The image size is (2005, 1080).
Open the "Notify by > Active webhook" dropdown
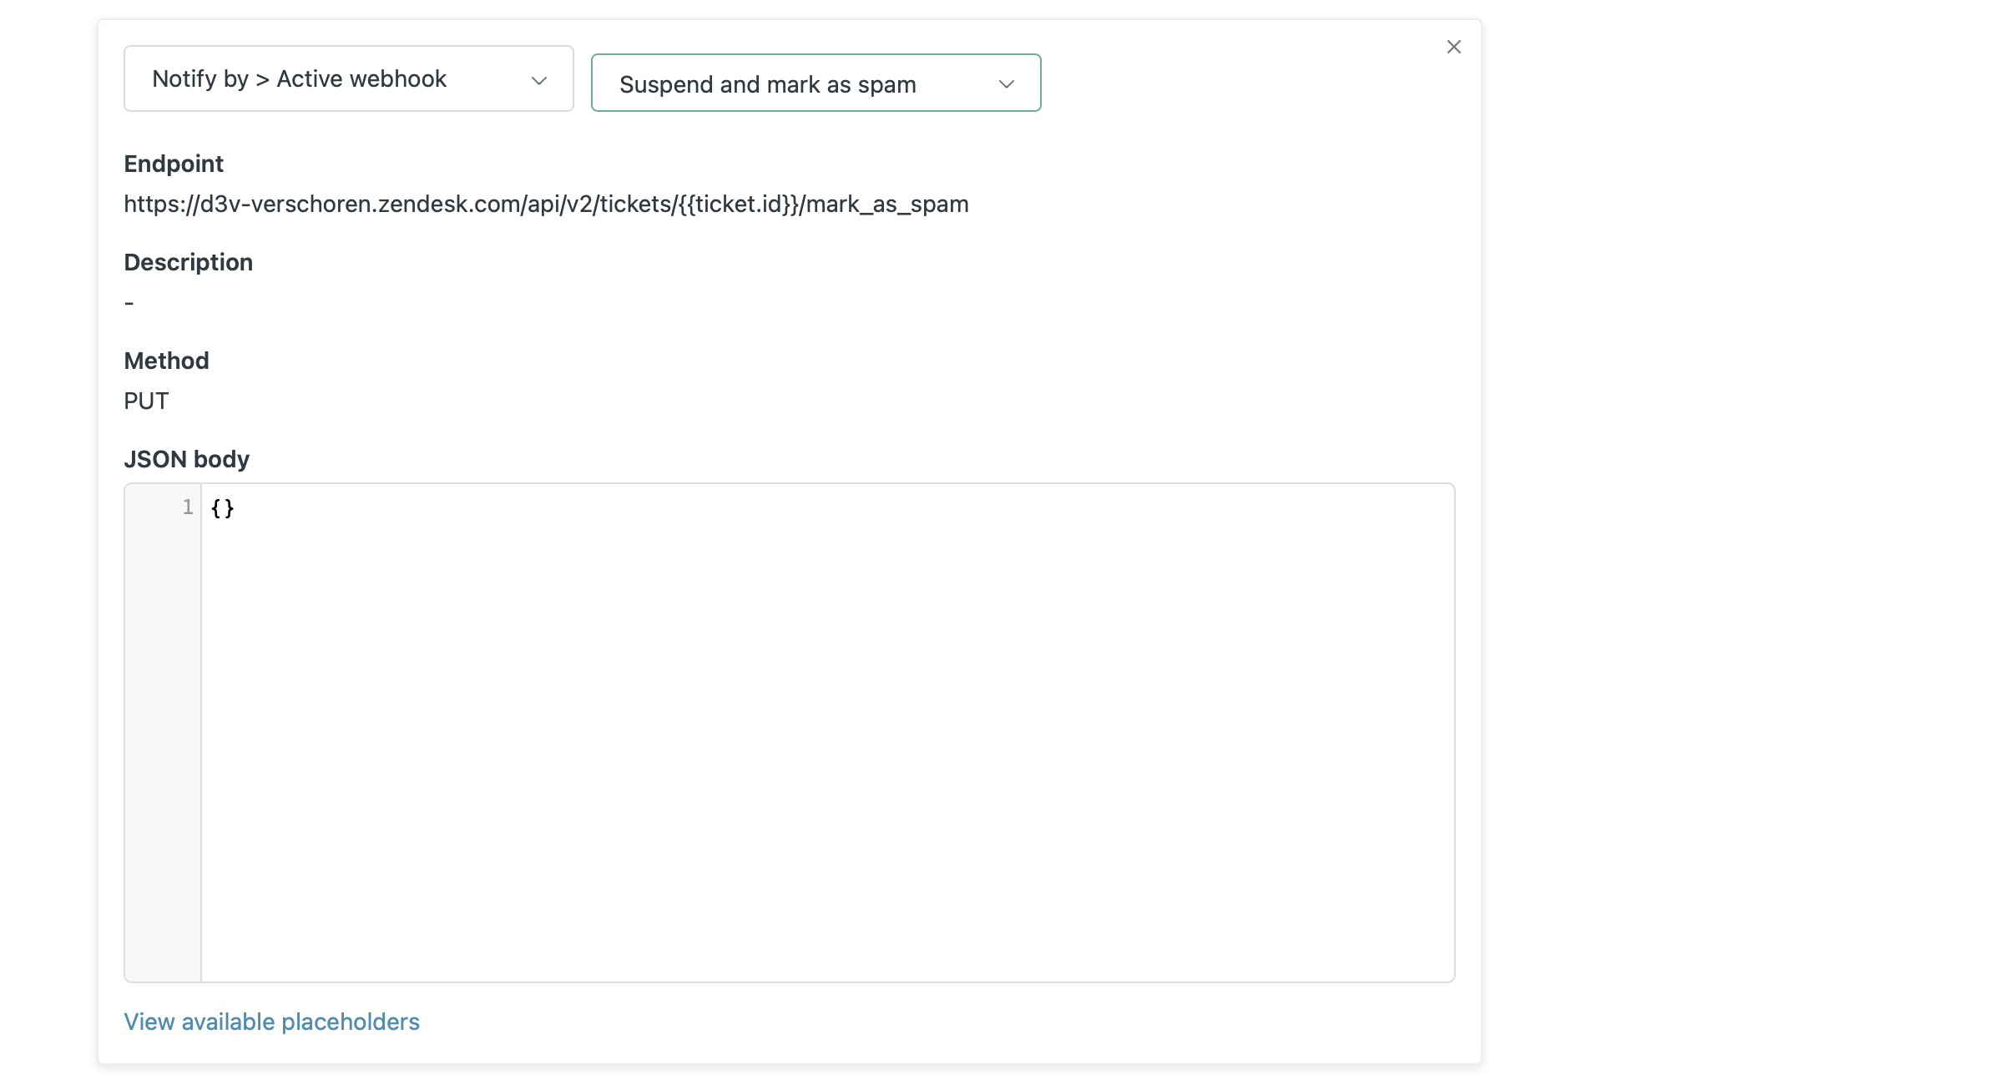(x=348, y=78)
